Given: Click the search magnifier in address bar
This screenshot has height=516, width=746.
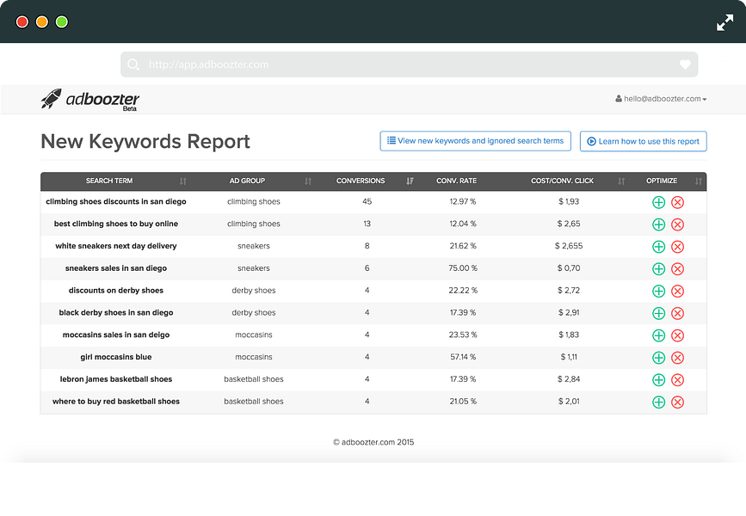Looking at the screenshot, I should tap(133, 64).
